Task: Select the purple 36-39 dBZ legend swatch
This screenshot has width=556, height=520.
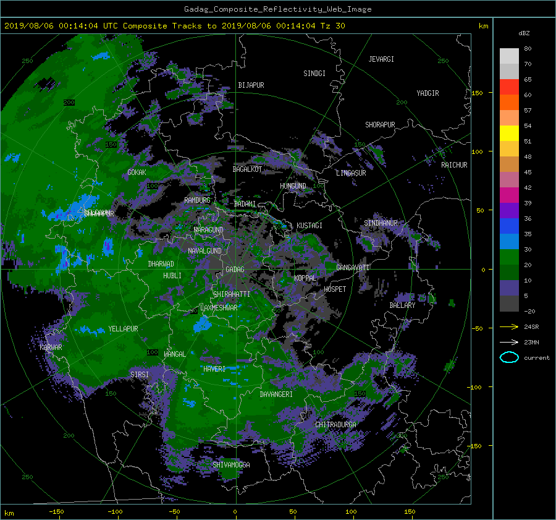Action: [x=509, y=210]
